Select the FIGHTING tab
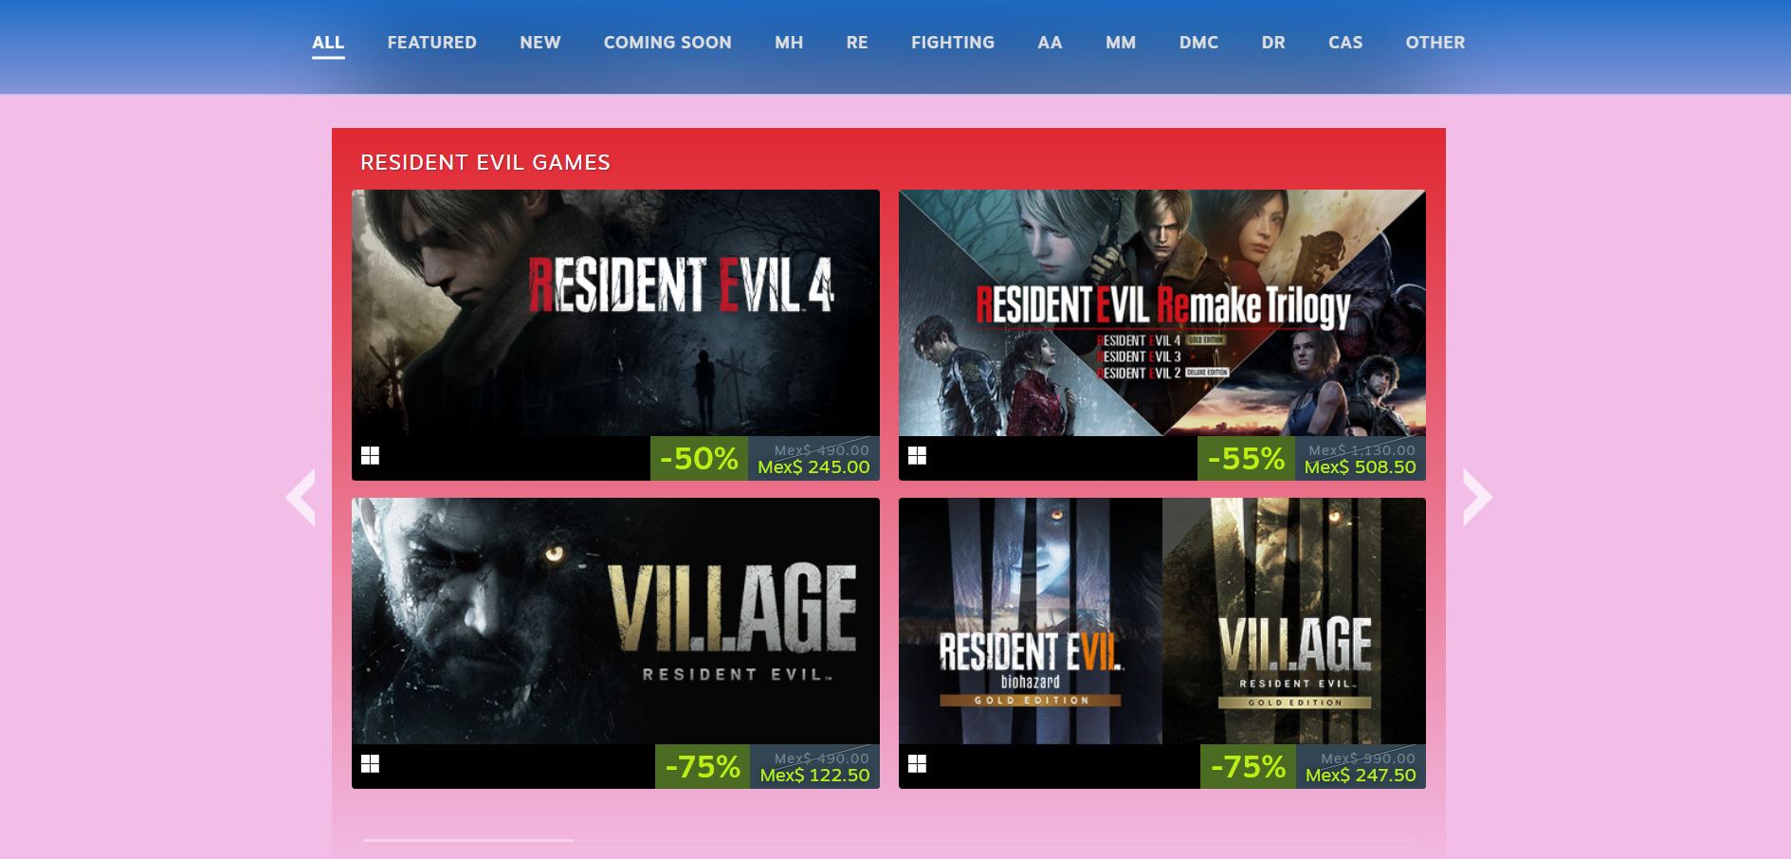1791x859 pixels. point(953,43)
